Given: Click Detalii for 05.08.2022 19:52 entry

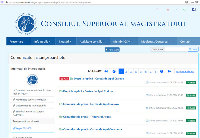Looking at the screenshot, I should click(x=191, y=95).
